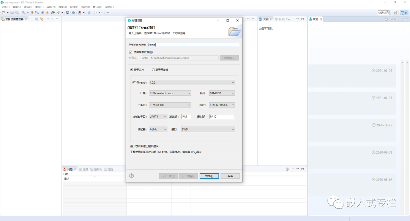Open the 编辑(E) menu
This screenshot has height=221, width=410.
(17, 7)
